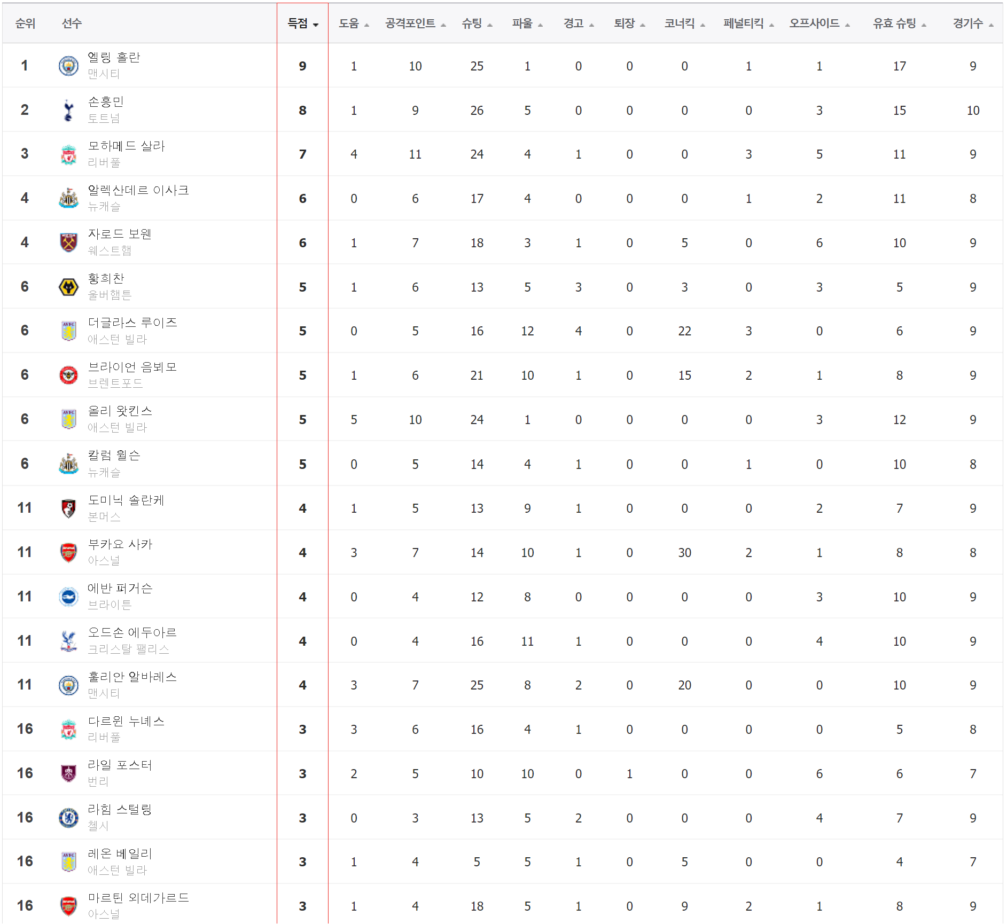1007x924 pixels.
Task: Click team name 본머스
Action: 104,516
